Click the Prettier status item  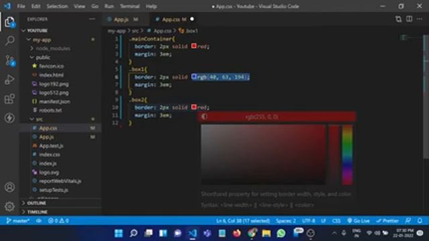point(387,220)
